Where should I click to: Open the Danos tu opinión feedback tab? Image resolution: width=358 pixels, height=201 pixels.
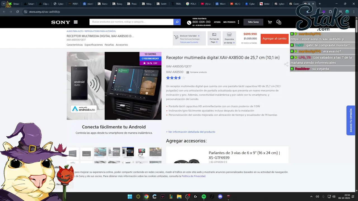[x=351, y=120]
